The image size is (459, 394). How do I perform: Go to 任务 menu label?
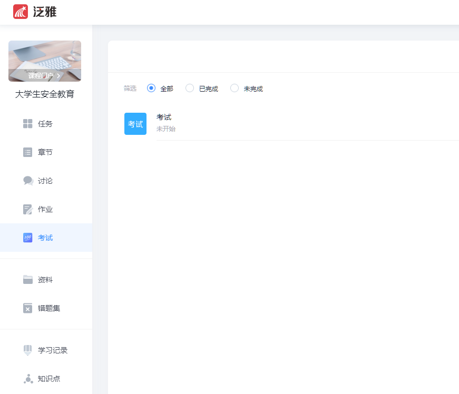point(45,124)
